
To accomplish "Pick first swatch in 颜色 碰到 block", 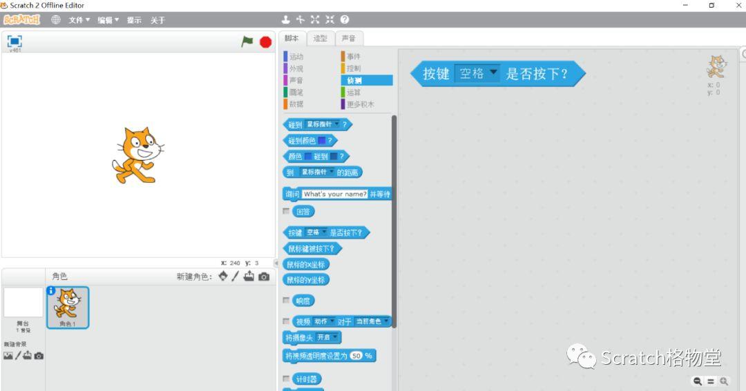I will (x=308, y=157).
